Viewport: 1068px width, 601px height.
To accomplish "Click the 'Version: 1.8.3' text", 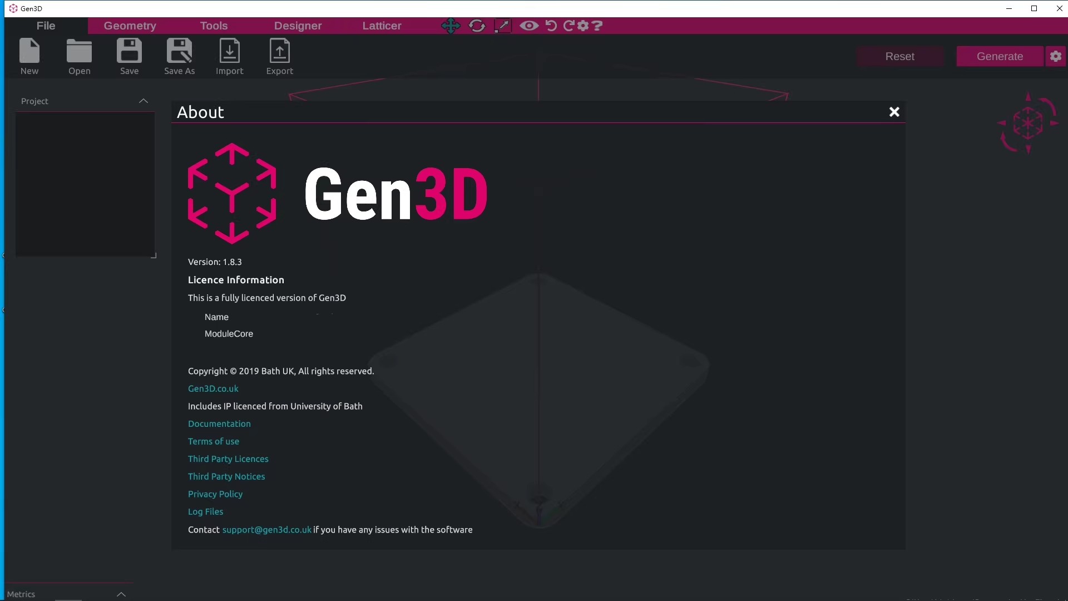I will pos(215,262).
